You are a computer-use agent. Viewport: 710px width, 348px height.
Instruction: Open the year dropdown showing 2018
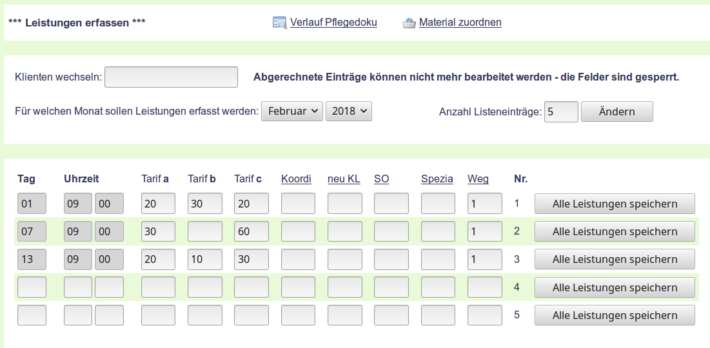[x=349, y=111]
